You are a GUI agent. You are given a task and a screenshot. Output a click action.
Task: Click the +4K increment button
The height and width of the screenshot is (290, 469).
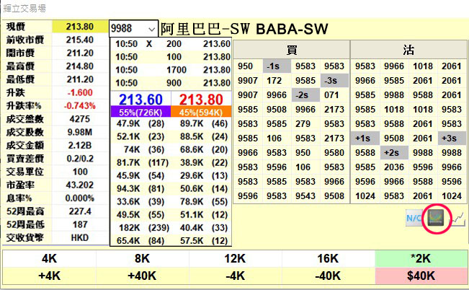[x=50, y=276]
